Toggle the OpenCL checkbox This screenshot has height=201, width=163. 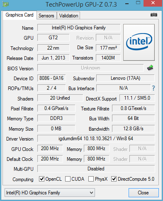(x=41, y=179)
